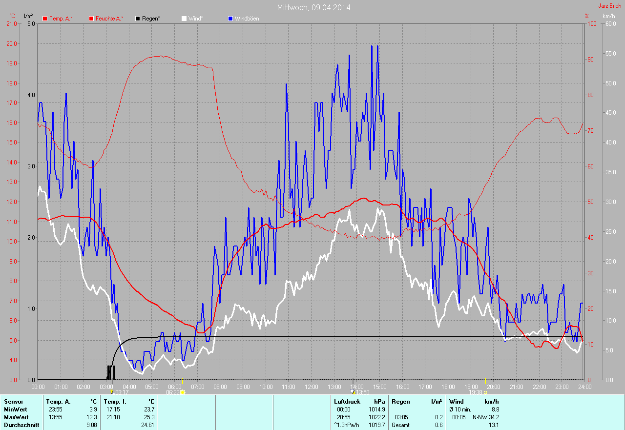Click the red Feuchte A. legend swatch
The width and height of the screenshot is (625, 430).
(x=91, y=19)
